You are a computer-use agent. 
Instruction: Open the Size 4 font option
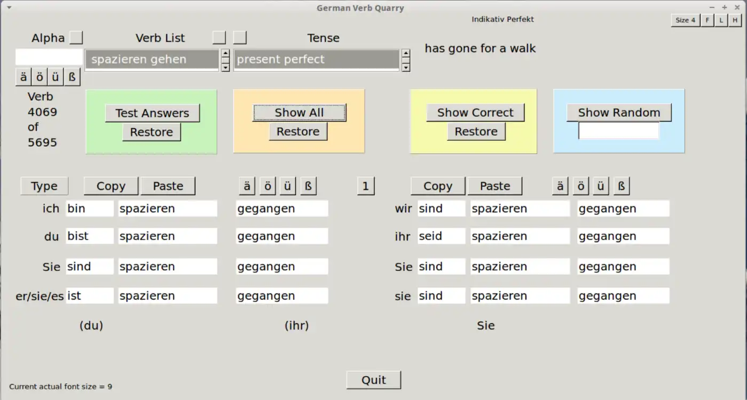coord(686,20)
